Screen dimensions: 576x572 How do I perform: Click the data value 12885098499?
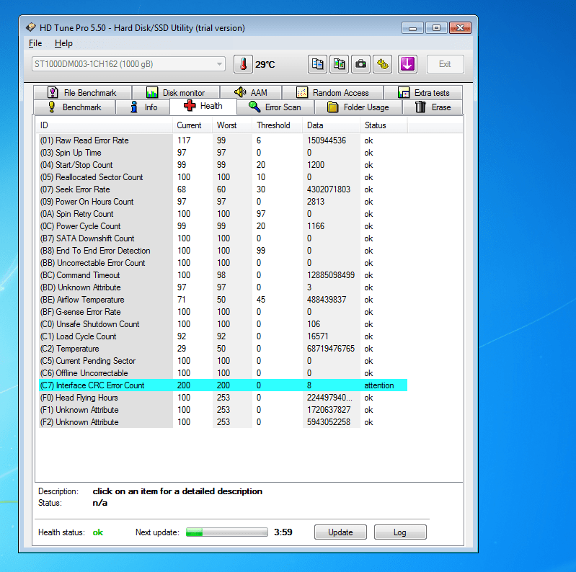pos(331,275)
